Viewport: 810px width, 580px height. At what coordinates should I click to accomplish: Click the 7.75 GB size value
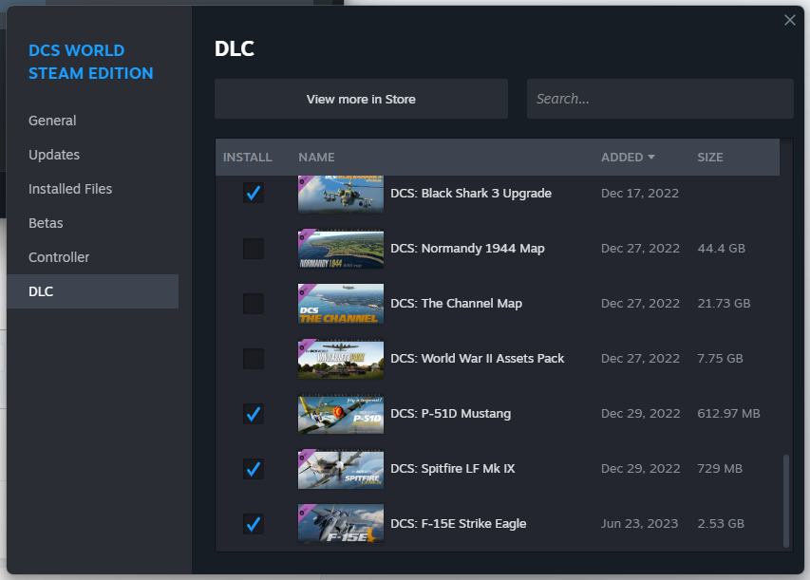[720, 359]
